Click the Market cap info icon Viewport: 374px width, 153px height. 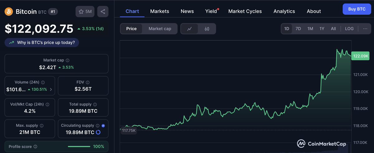68,60
